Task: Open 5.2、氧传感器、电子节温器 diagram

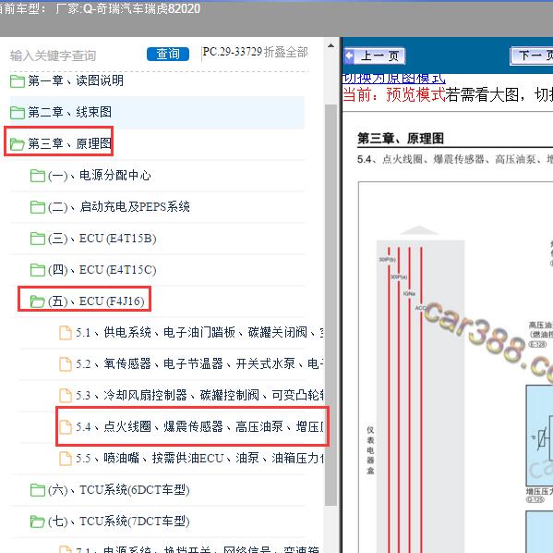Action: [199, 364]
